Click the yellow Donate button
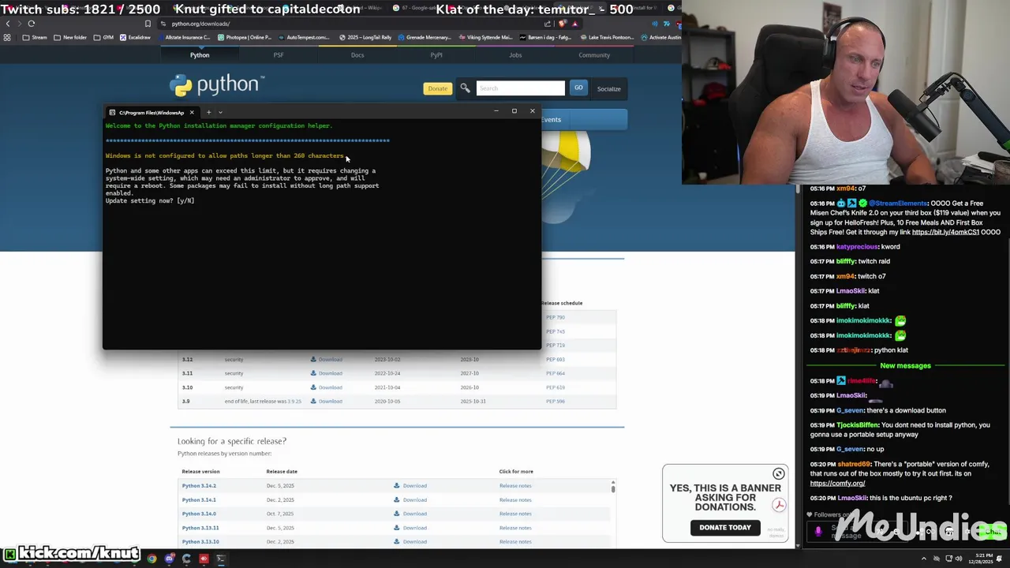This screenshot has width=1010, height=568. pos(437,88)
